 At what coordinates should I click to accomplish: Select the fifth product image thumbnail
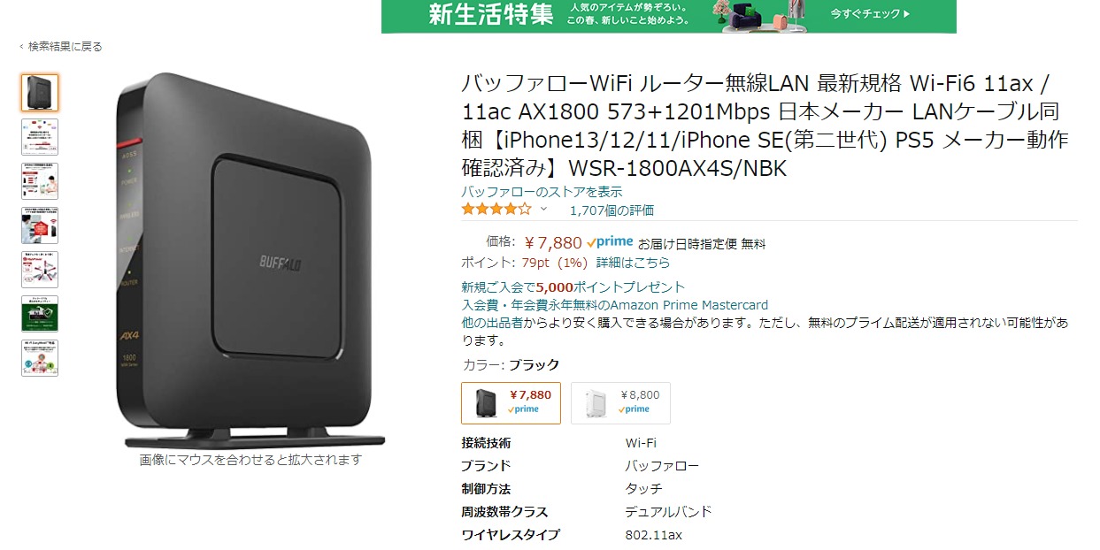click(40, 270)
